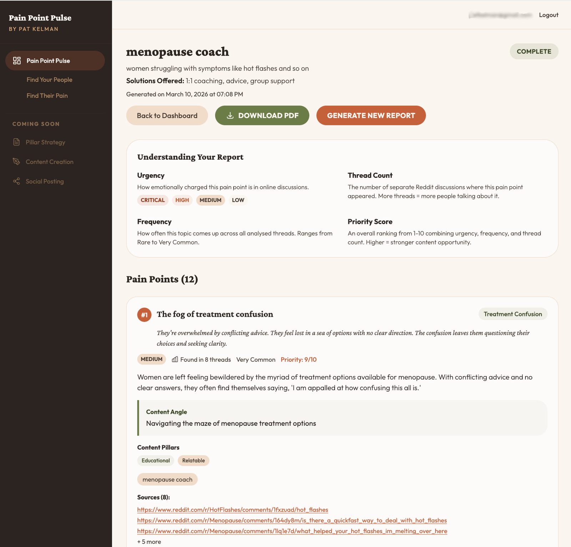Click the Pillar Strategy document icon
Viewport: 571px width, 547px height.
coord(16,142)
